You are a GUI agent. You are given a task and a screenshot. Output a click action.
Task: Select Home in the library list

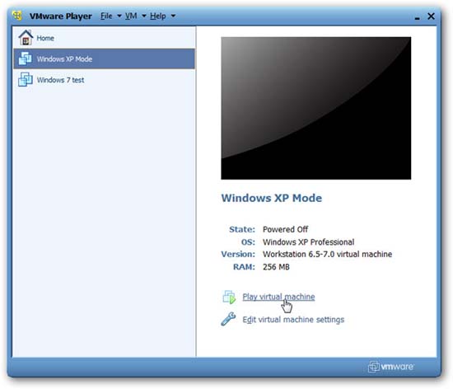(x=105, y=38)
